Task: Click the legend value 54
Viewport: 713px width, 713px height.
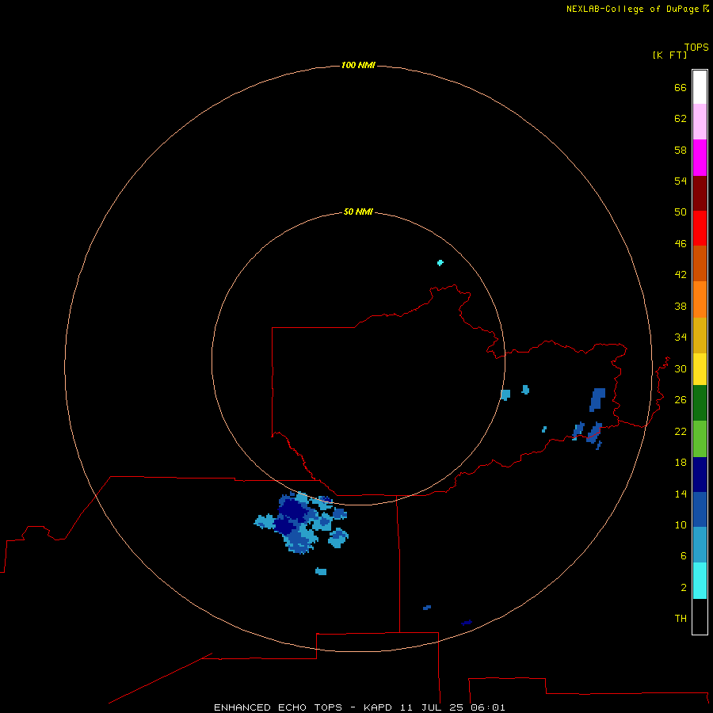Action: click(x=681, y=181)
